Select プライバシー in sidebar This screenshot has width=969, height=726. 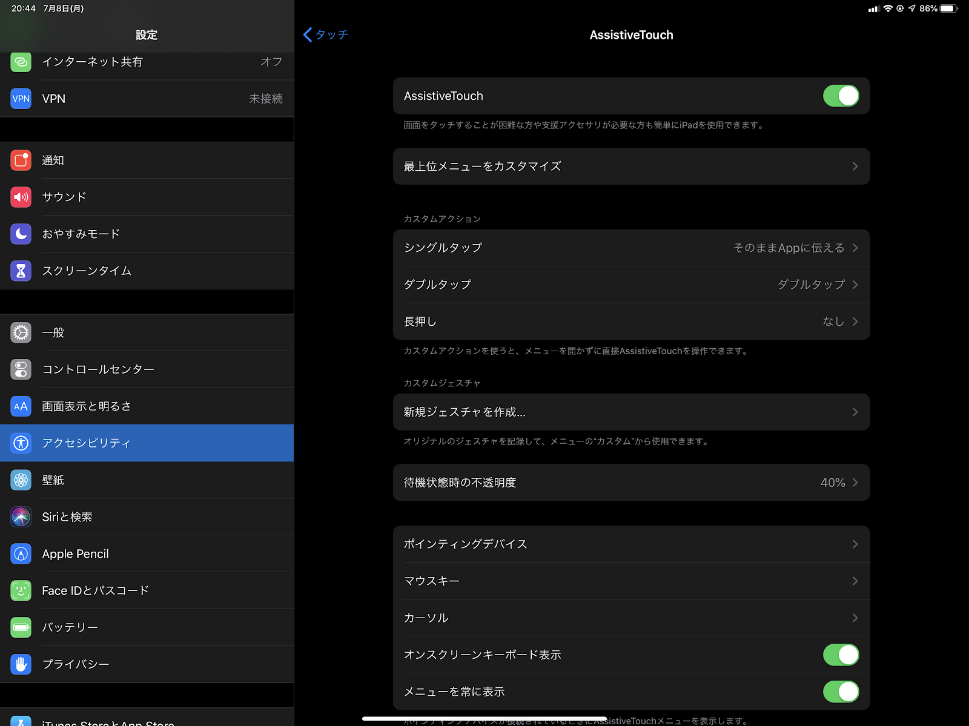coord(147,664)
